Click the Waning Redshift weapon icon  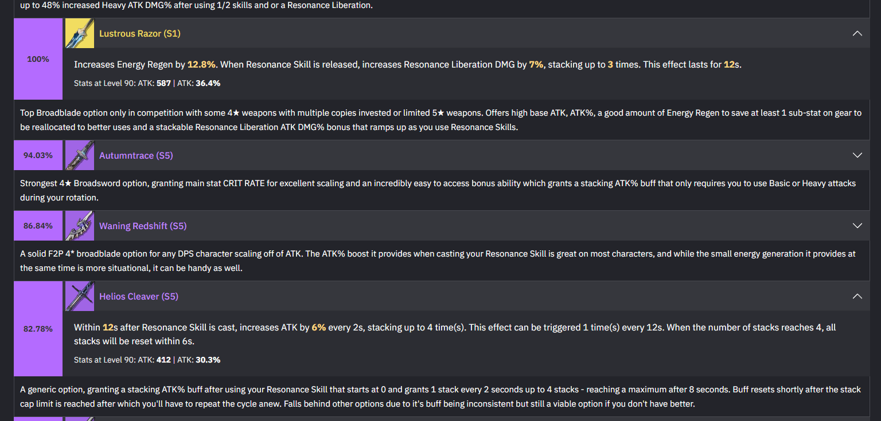tap(80, 226)
